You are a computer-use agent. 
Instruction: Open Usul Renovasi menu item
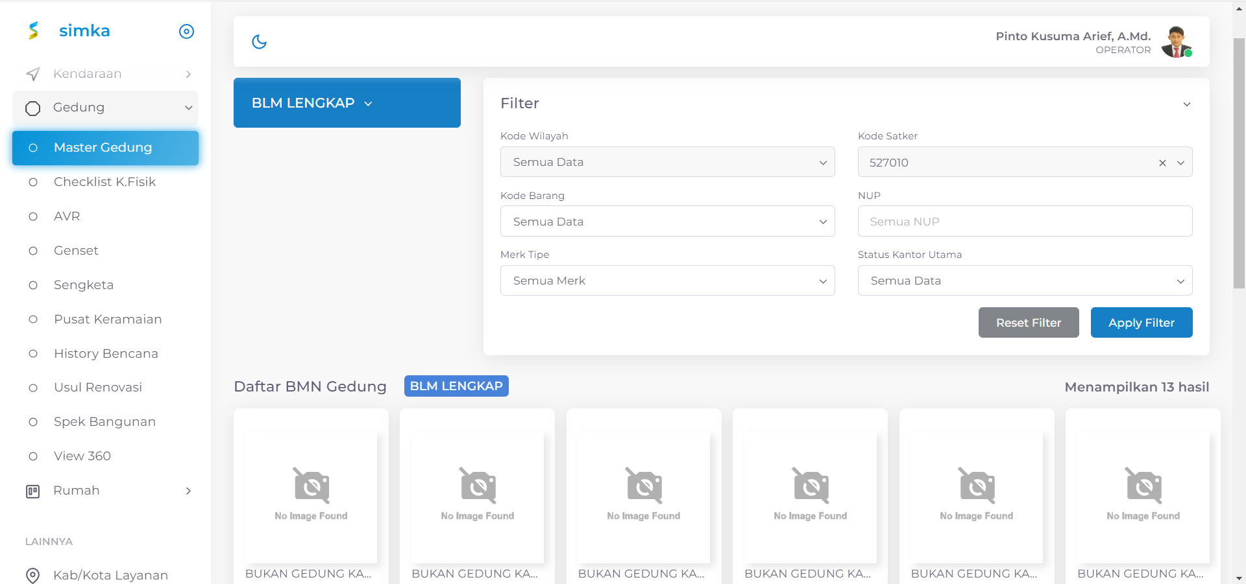point(105,388)
